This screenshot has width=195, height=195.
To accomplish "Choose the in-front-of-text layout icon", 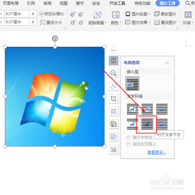I will 162,124.
